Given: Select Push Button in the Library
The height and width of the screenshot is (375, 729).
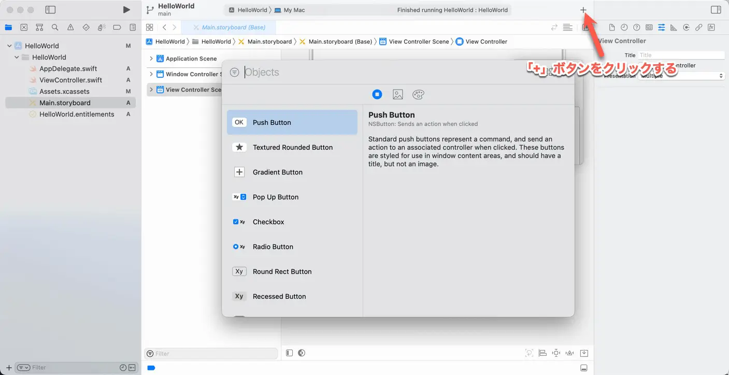Looking at the screenshot, I should (292, 122).
